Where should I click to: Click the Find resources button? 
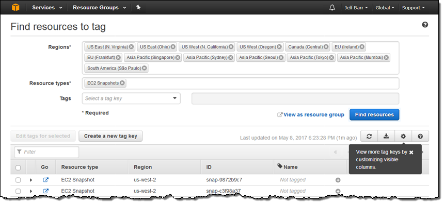pos(374,115)
